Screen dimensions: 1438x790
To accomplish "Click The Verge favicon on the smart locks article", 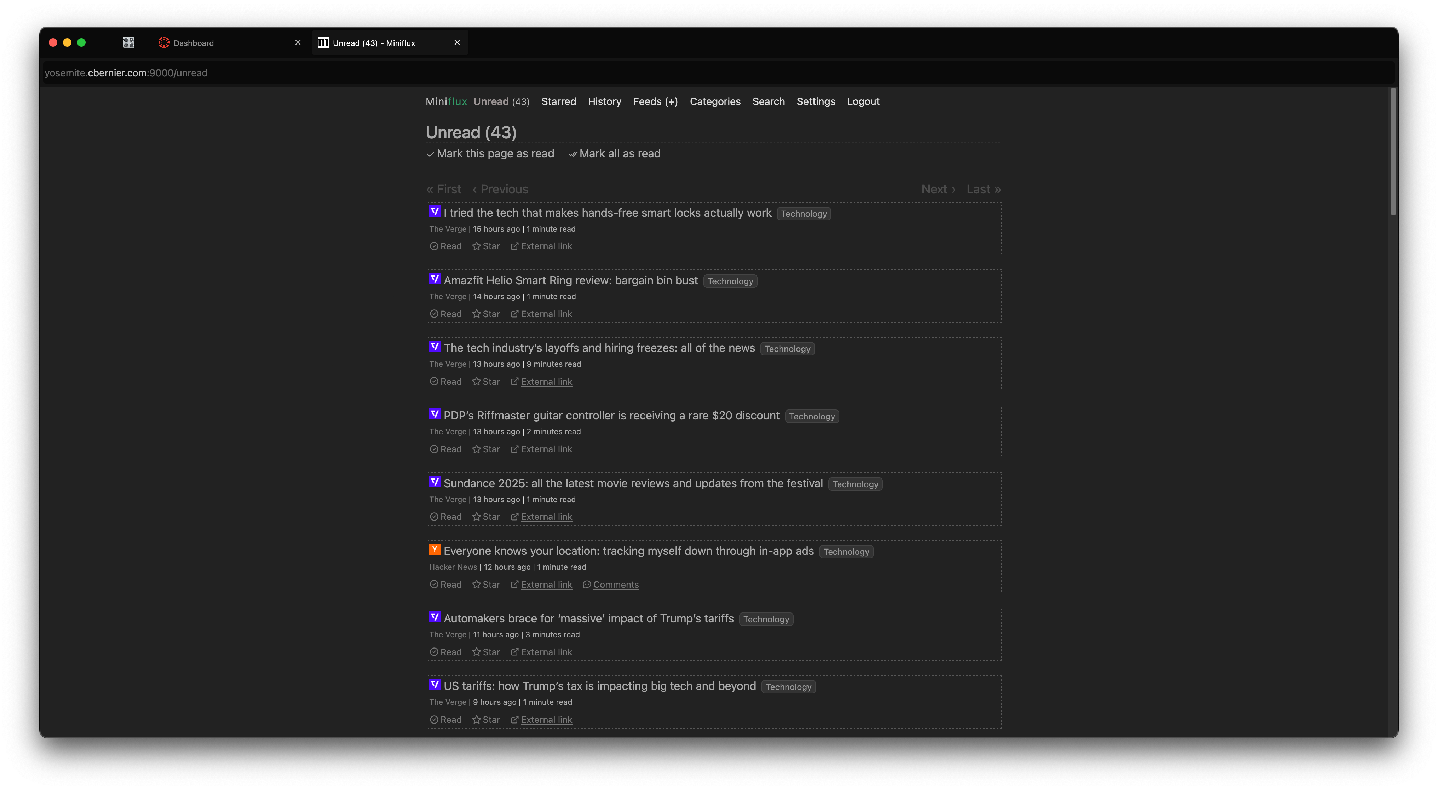I will tap(435, 211).
